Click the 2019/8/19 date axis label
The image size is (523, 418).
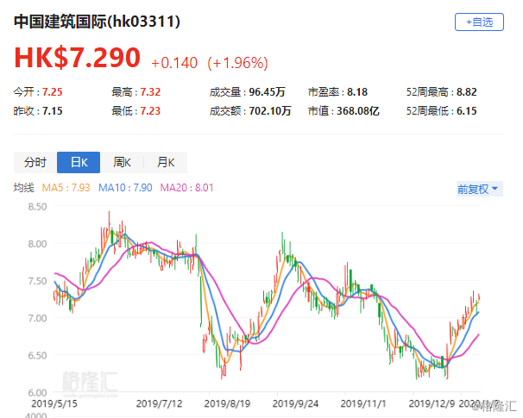[x=227, y=403]
